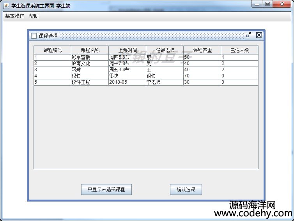Image resolution: width=294 pixels, height=221 pixels.
Task: Open the 帮助 menu
Action: coord(34,16)
